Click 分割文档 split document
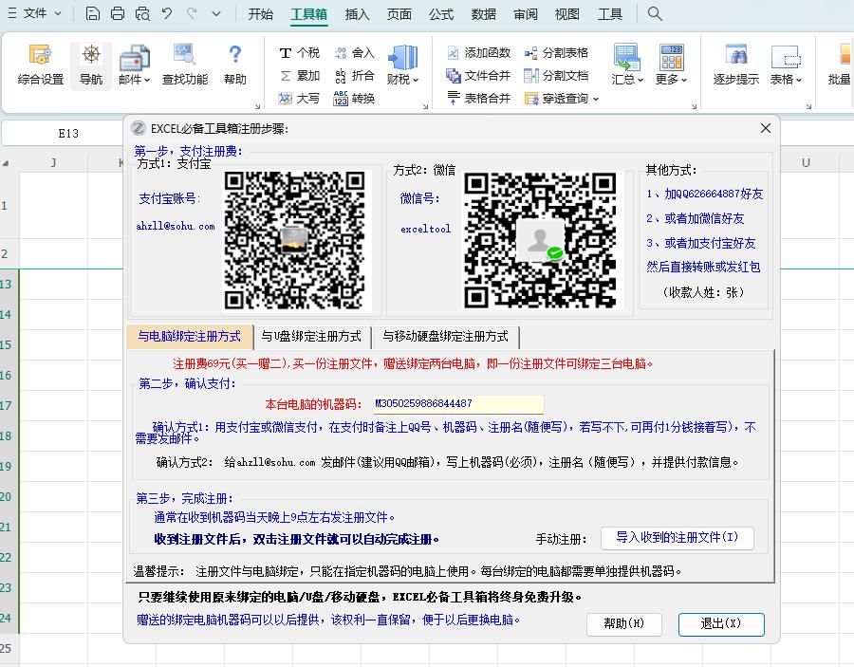The height and width of the screenshot is (667, 854). (556, 76)
